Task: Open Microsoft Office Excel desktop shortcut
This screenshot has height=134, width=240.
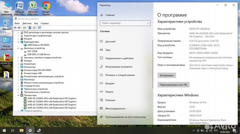Action: [x=33, y=9]
